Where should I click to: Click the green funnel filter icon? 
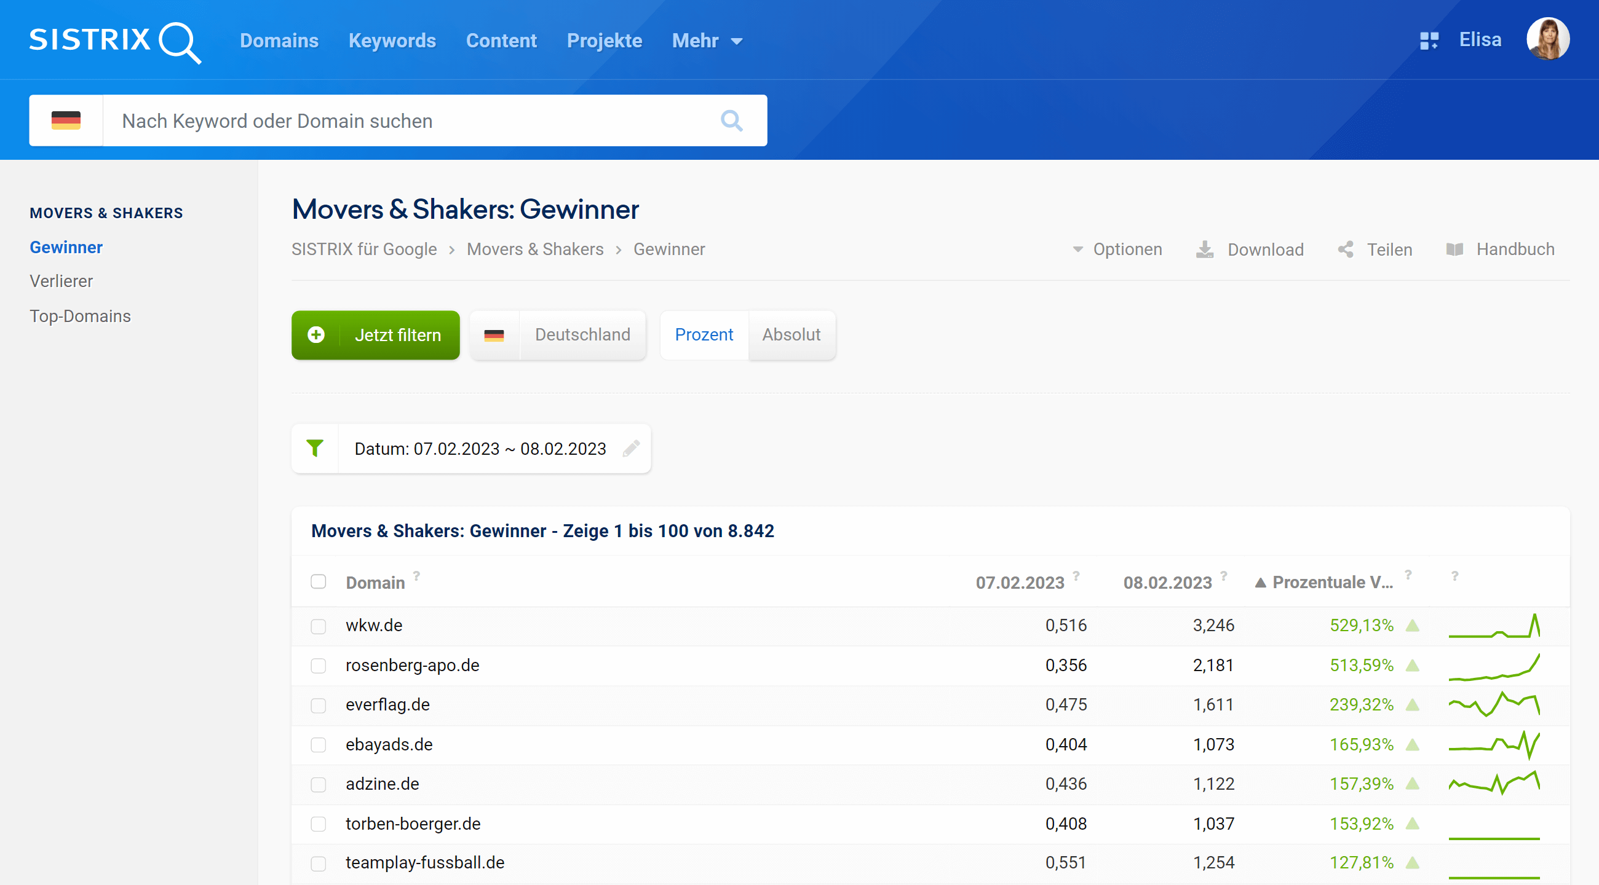pyautogui.click(x=315, y=448)
